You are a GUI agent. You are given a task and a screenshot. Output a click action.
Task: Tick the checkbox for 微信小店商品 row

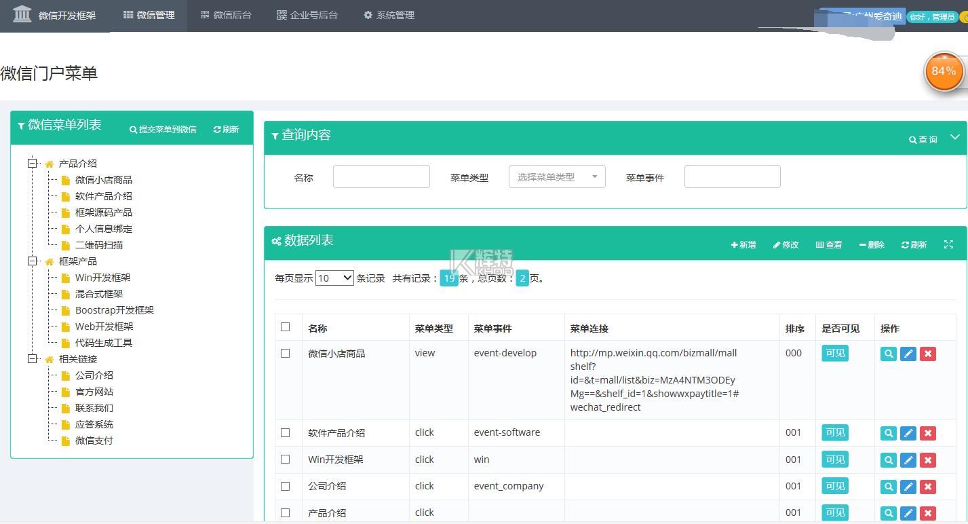tap(285, 353)
